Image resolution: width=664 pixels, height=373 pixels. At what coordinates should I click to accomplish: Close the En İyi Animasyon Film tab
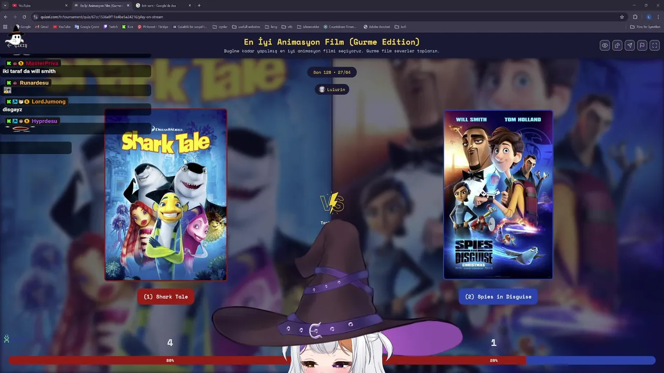click(128, 5)
